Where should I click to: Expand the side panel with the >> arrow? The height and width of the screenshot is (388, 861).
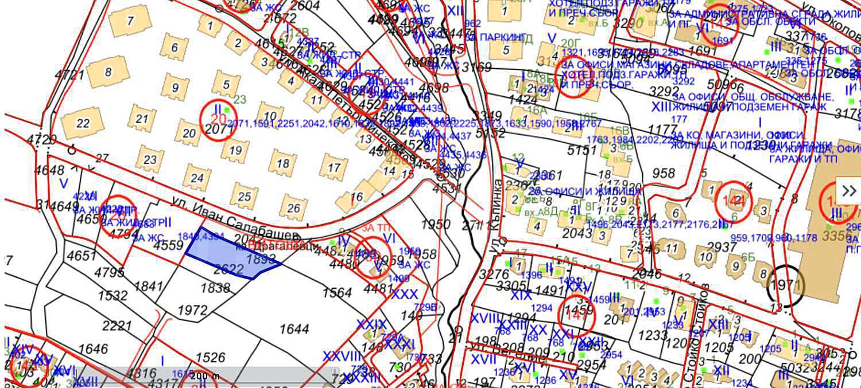coord(849,191)
